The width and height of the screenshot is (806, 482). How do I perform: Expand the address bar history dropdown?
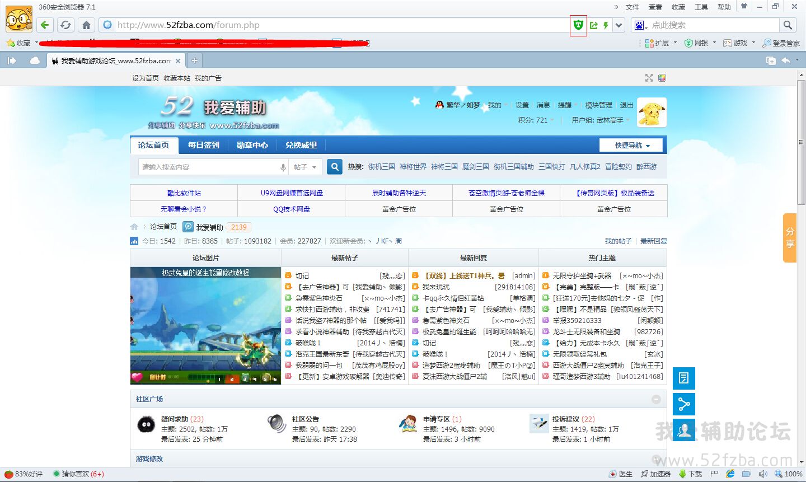pos(618,25)
